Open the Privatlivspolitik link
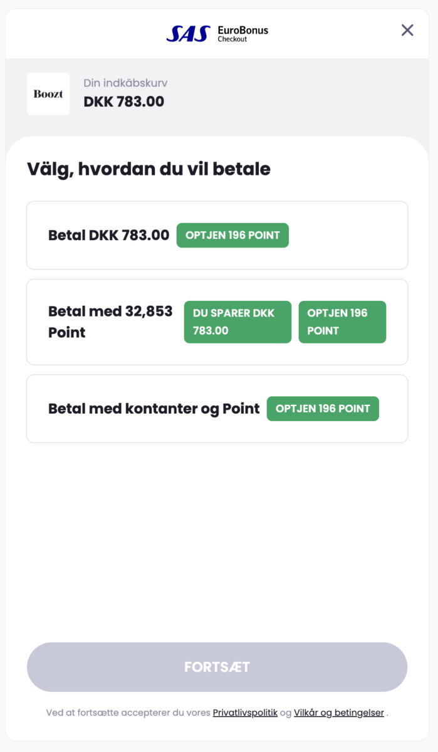This screenshot has height=752, width=438. (x=245, y=713)
